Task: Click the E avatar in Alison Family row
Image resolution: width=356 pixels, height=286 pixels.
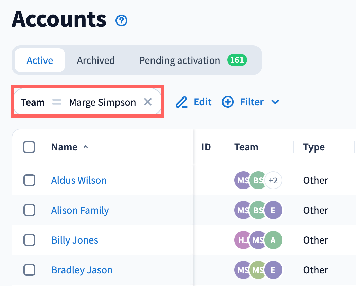Action: [x=273, y=210]
